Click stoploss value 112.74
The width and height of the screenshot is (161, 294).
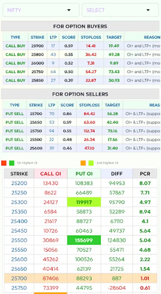89,131
